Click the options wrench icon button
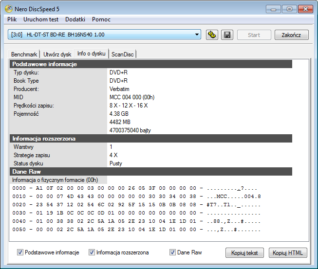 coord(212,35)
